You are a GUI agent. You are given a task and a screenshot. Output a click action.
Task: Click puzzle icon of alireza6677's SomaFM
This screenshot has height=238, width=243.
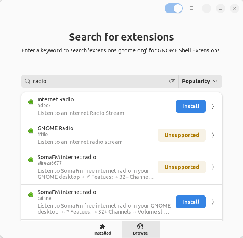point(31,159)
